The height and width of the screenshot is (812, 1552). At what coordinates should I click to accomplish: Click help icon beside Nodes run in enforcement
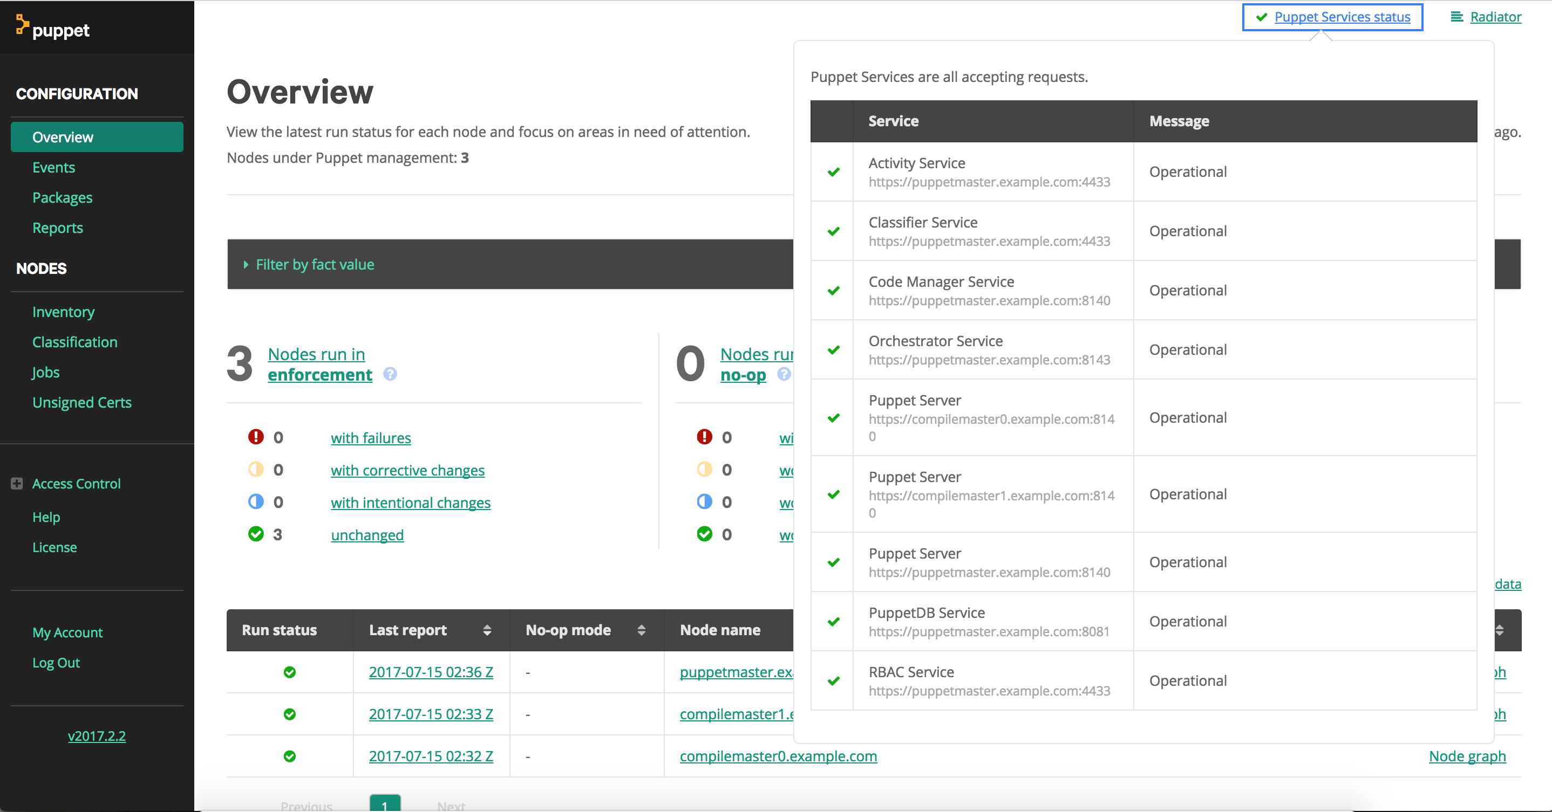(390, 374)
